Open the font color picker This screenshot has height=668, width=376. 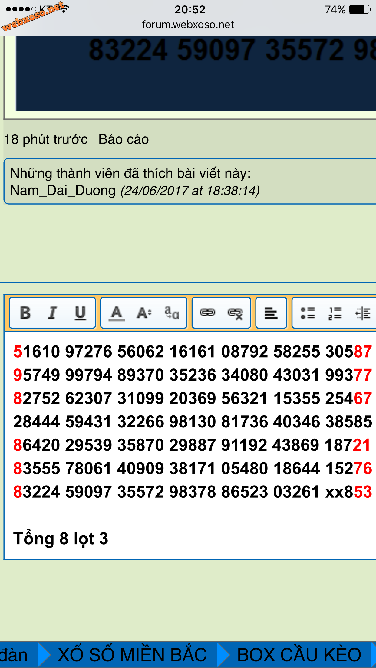click(x=117, y=313)
